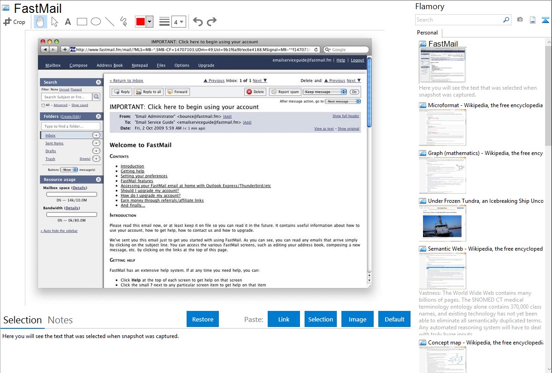
Task: Select the Crop tool
Action: point(14,22)
